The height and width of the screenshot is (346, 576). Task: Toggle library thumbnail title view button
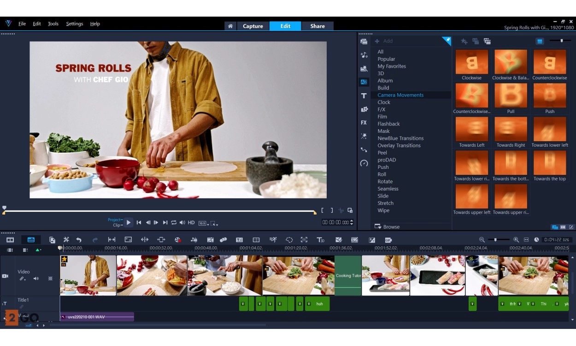[540, 42]
